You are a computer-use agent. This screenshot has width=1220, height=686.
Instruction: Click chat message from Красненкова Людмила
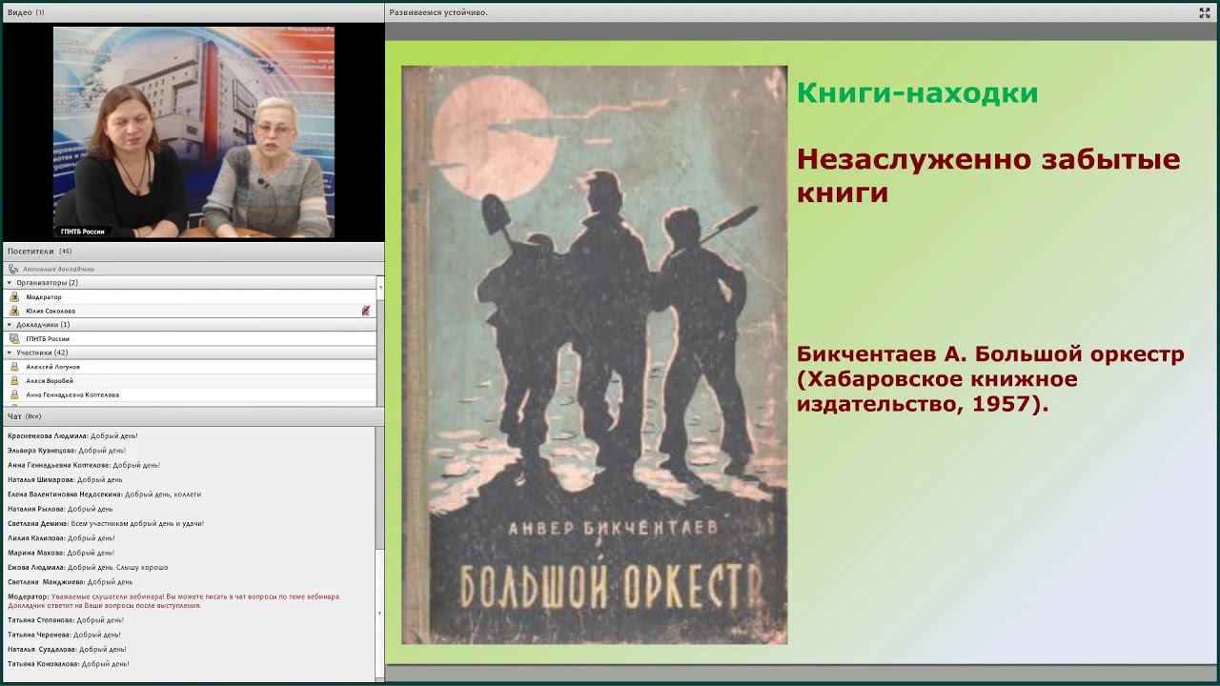[72, 435]
